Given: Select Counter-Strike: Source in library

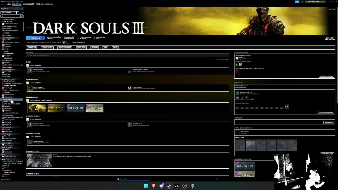Looking at the screenshot, I should point(10,156).
